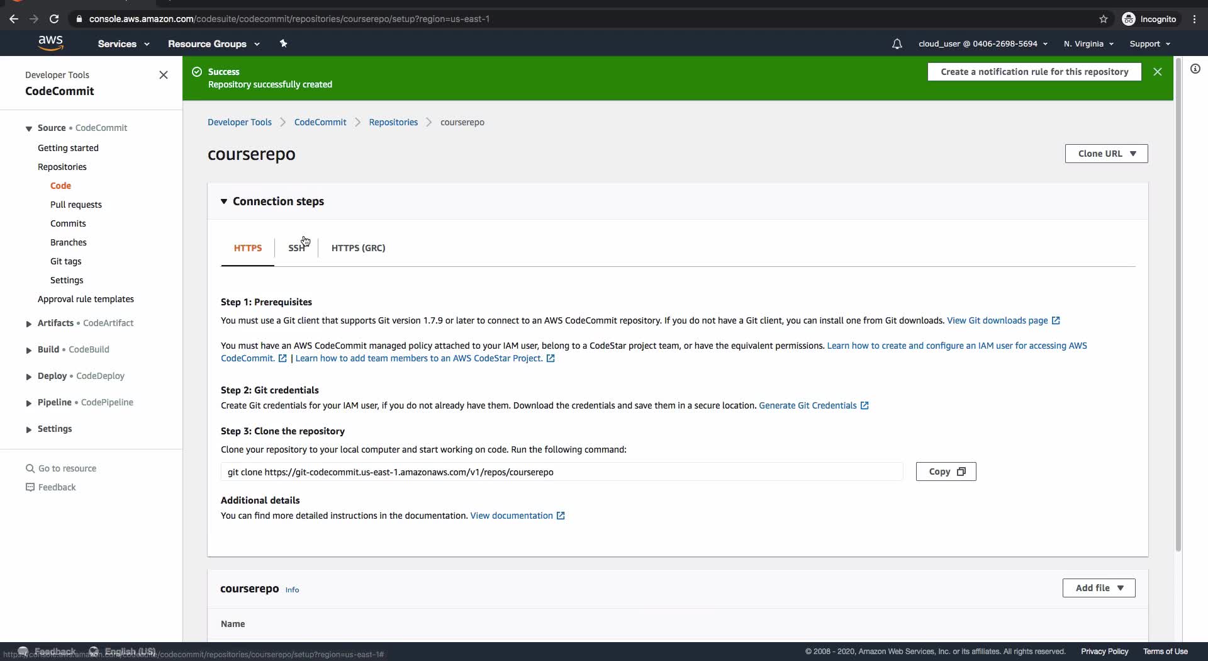Dismiss the green success banner
Image resolution: width=1208 pixels, height=661 pixels.
1157,72
